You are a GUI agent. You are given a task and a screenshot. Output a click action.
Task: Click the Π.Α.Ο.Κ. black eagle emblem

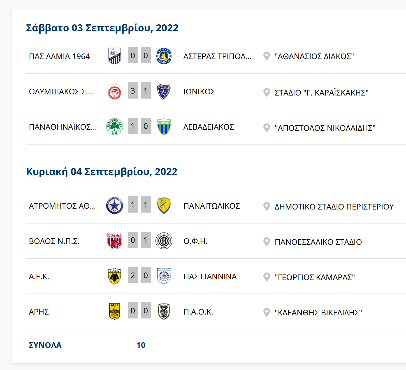(x=164, y=311)
